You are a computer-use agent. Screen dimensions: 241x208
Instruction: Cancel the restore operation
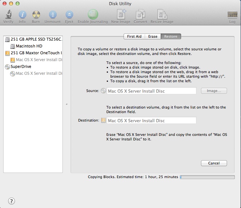coord(214,163)
